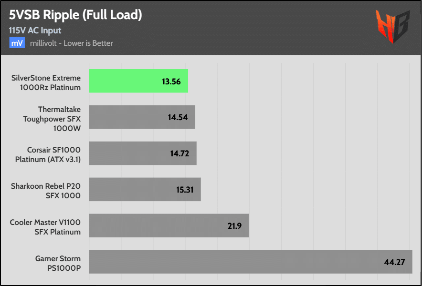Click the 115V AC Input subtitle
The height and width of the screenshot is (286, 422).
tap(35, 31)
